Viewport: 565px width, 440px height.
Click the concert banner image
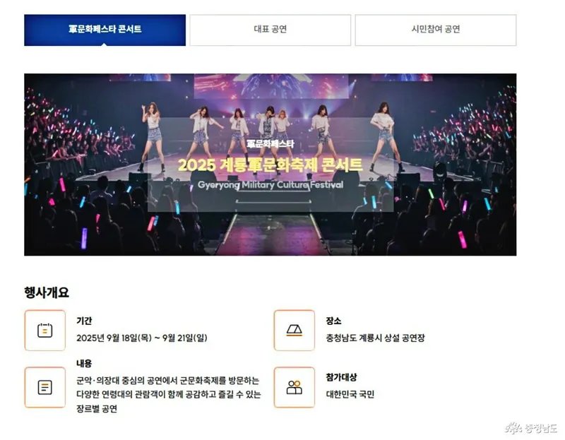(x=270, y=165)
